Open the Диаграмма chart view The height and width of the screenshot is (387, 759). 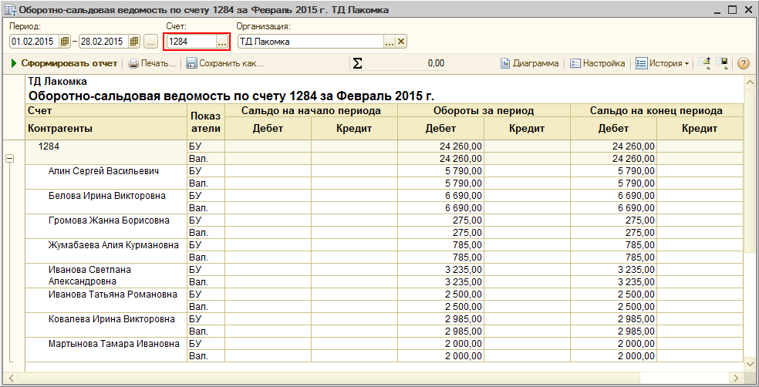coord(529,63)
